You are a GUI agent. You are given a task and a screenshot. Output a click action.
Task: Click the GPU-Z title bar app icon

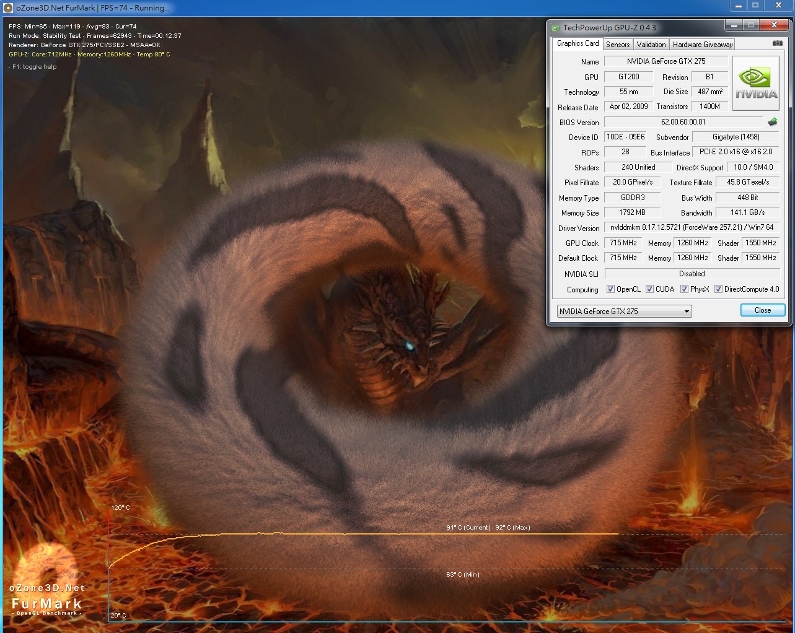pyautogui.click(x=555, y=27)
